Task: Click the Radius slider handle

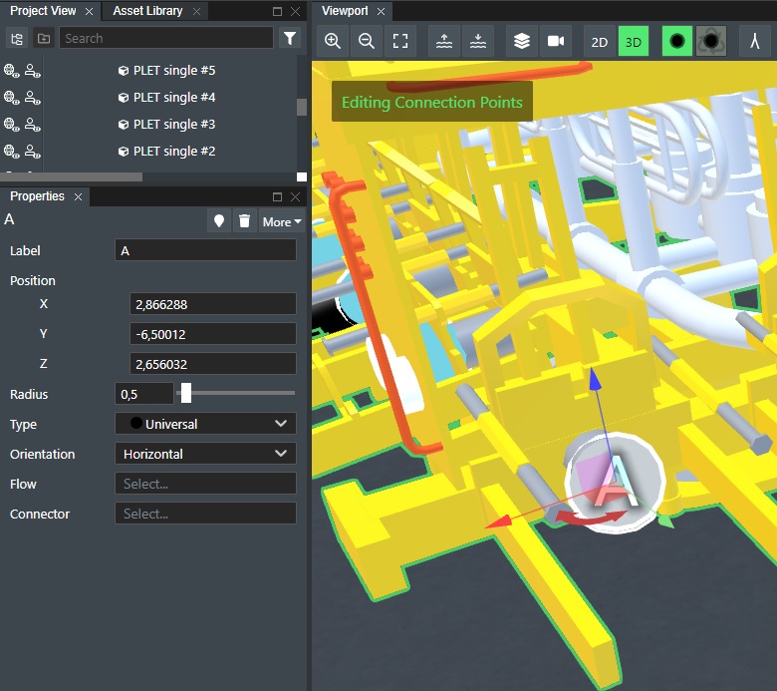Action: pos(186,393)
